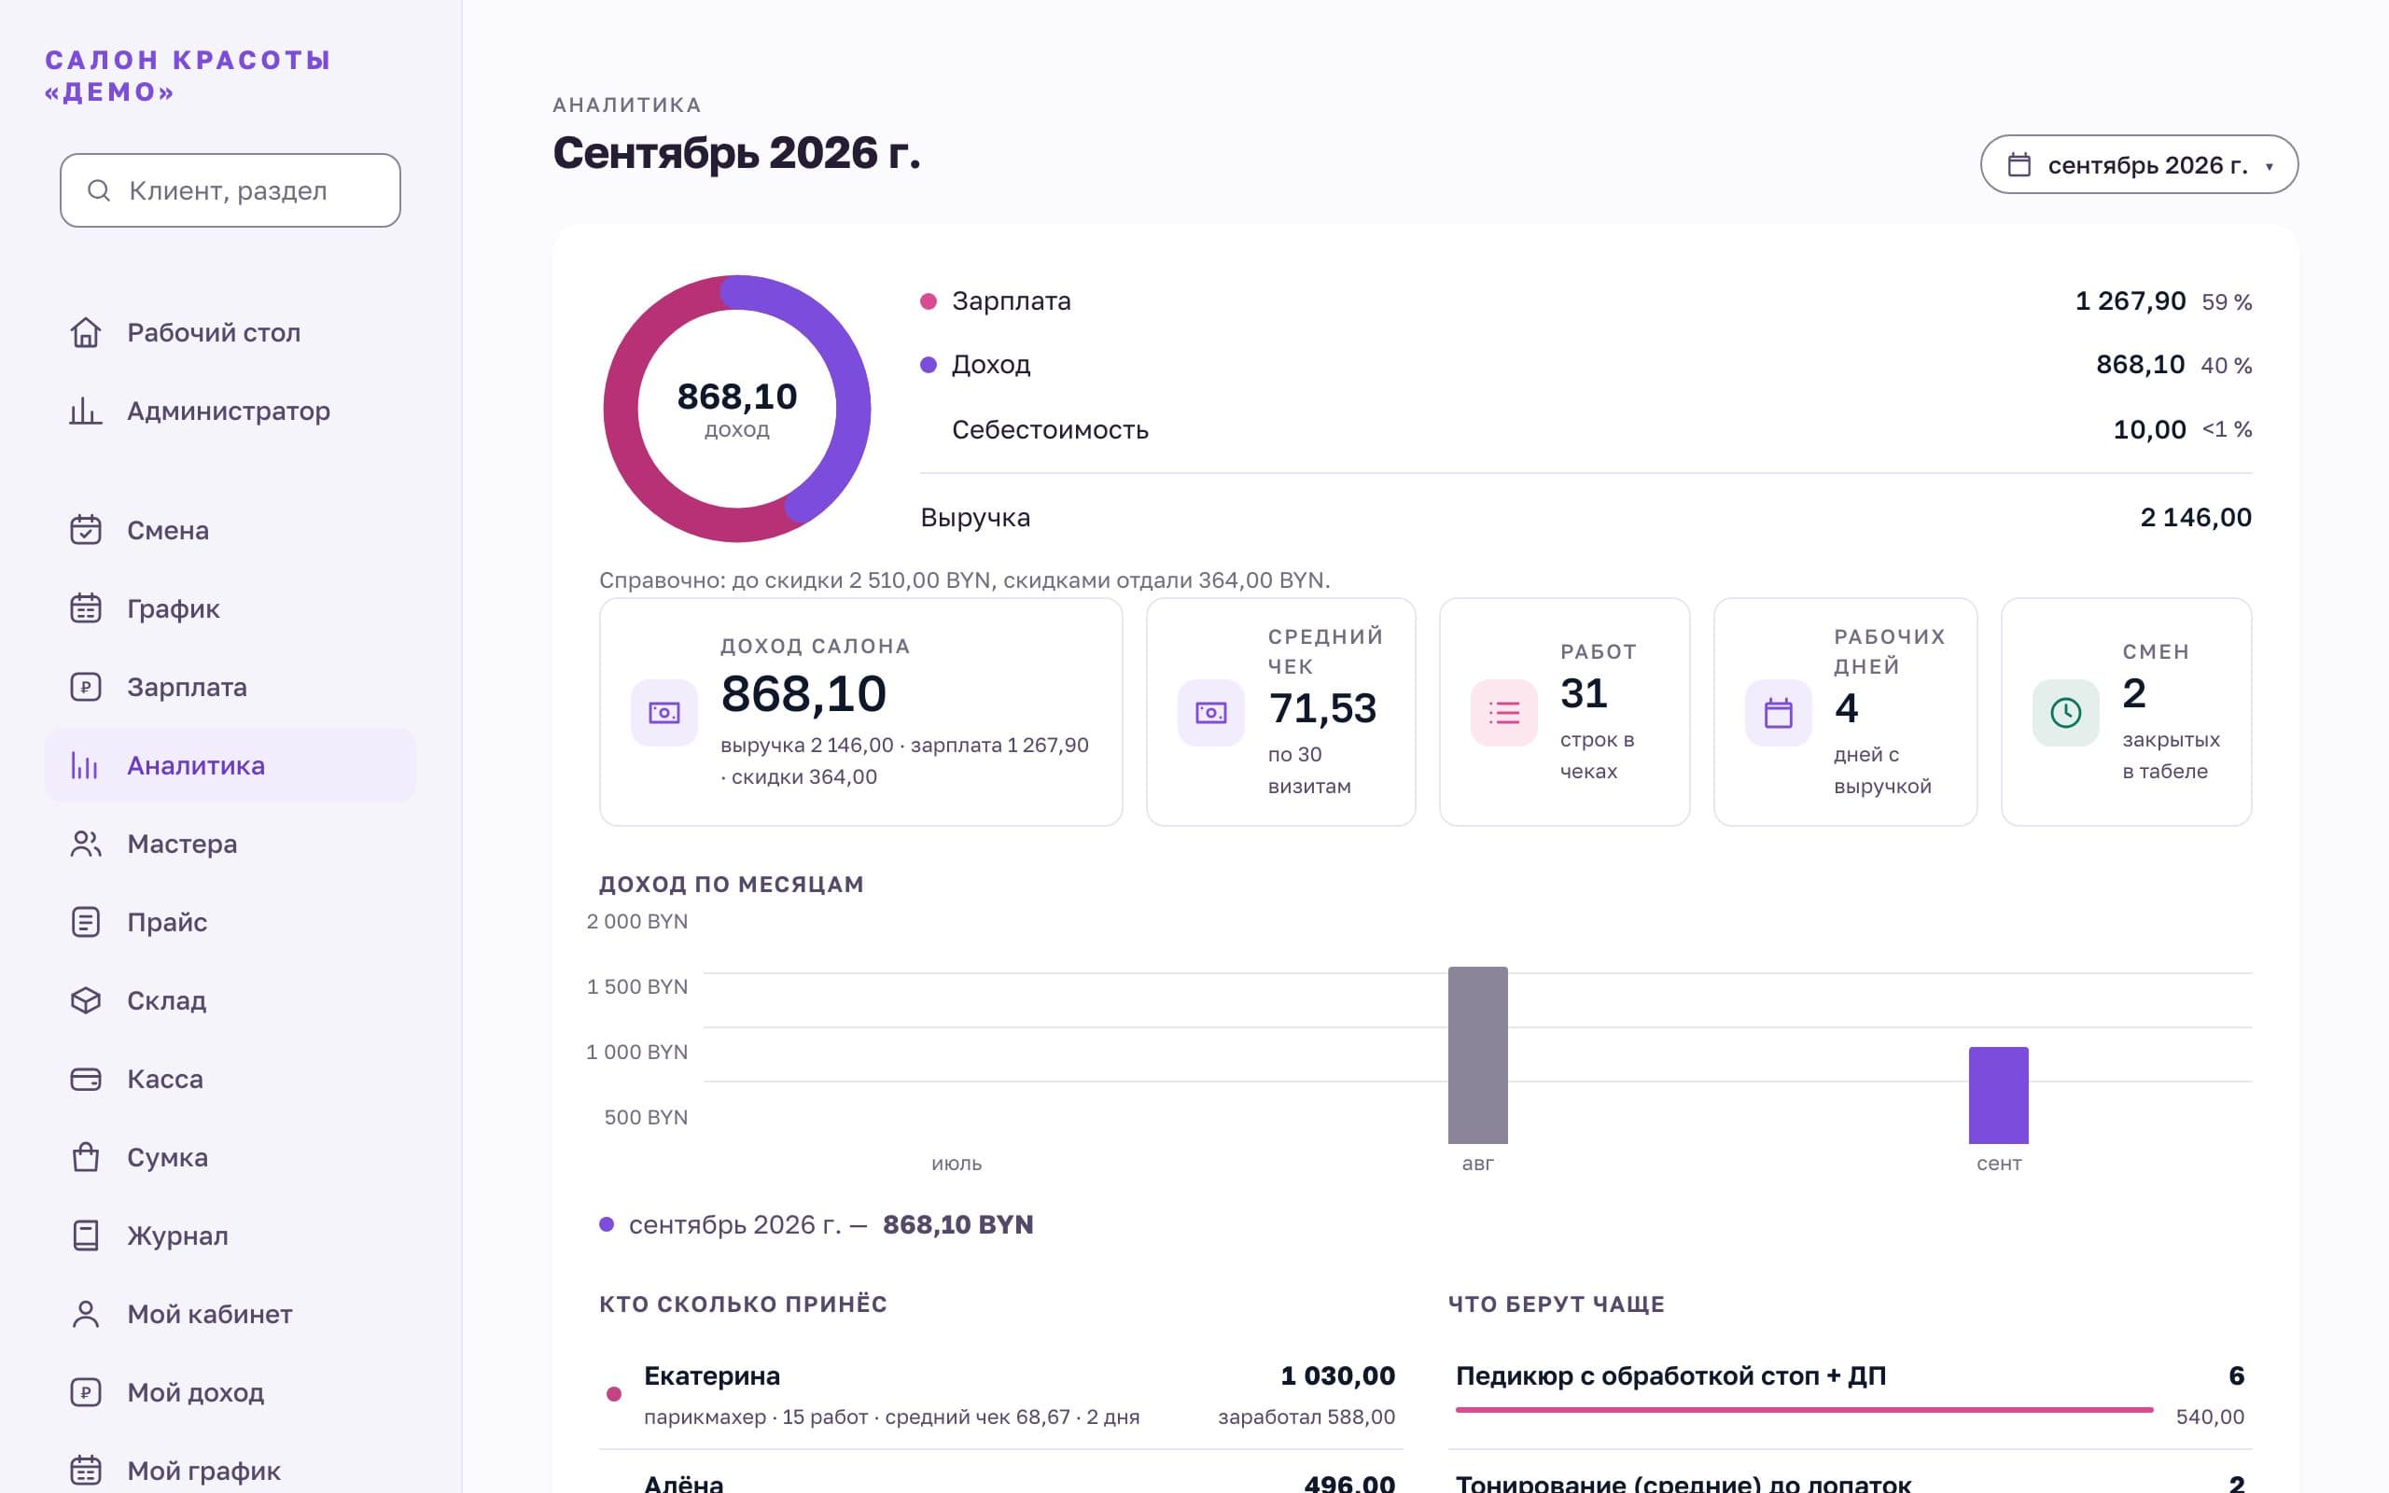Click the money icon in Средний чек card
The image size is (2389, 1493).
[x=1211, y=713]
